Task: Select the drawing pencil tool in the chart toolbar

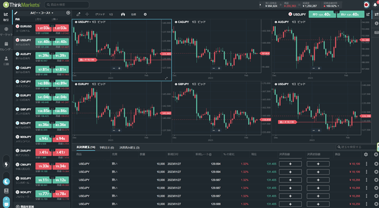Action: 79,14
